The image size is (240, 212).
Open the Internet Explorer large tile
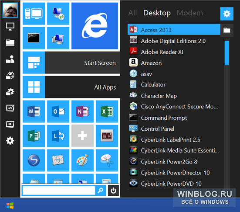(x=95, y=26)
